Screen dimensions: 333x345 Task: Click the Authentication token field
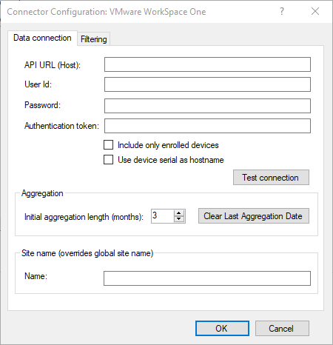point(207,126)
